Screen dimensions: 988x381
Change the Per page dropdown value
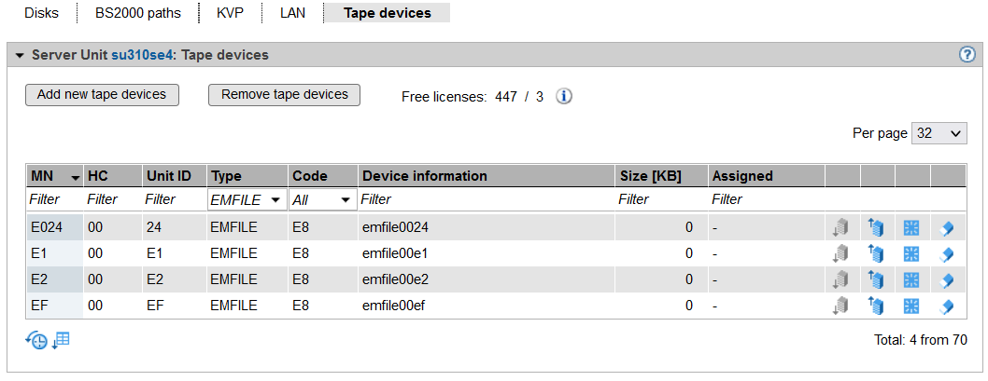pos(939,133)
